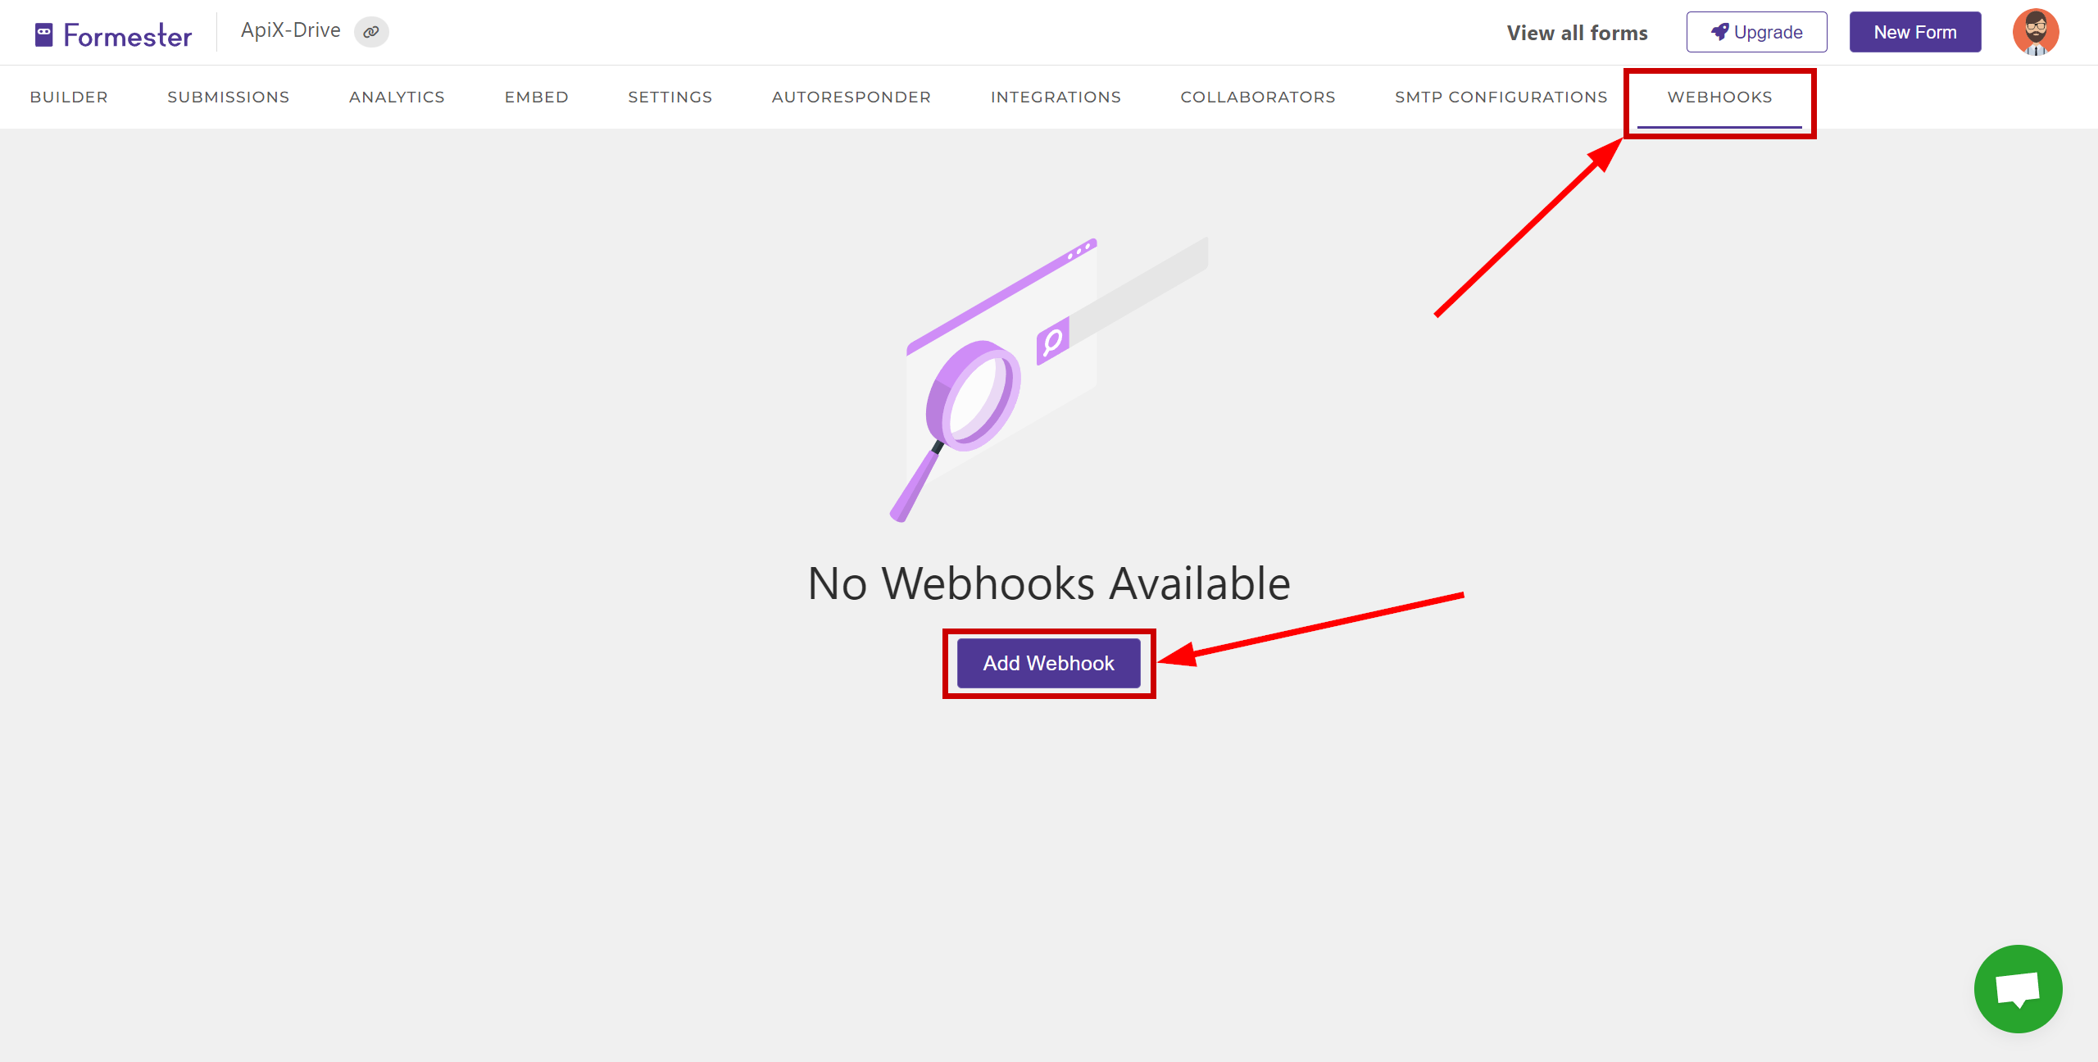Click the Add Webhook button

(x=1048, y=664)
